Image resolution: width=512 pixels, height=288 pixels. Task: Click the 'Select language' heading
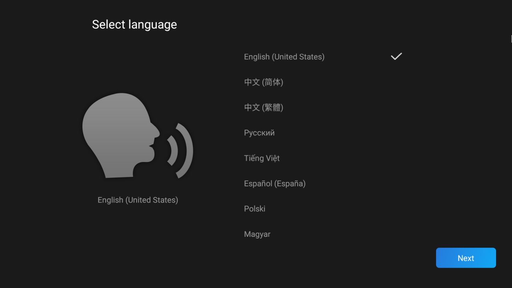(x=134, y=24)
